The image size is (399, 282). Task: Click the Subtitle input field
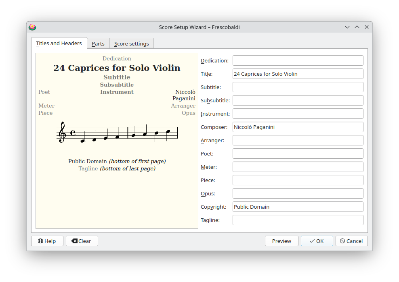[298, 87]
